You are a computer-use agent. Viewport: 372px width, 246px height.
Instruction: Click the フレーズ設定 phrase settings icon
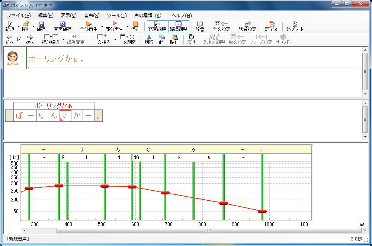coord(261,39)
